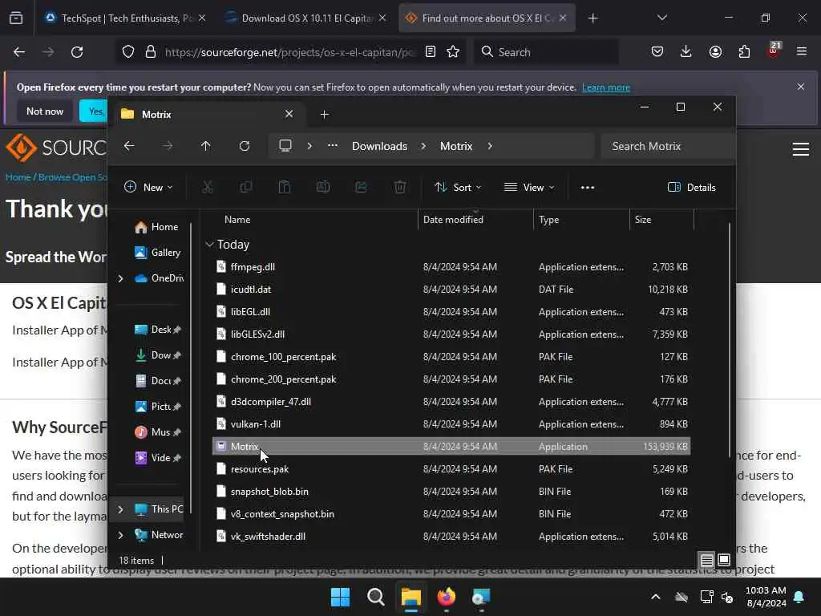Open Firefox application hamburger menu
Viewport: 821px width, 616px height.
802,51
